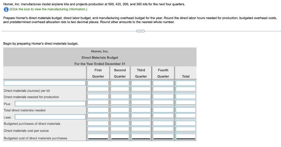Select Fourth Quarter budgeted purchases of materials cell

[163, 123]
